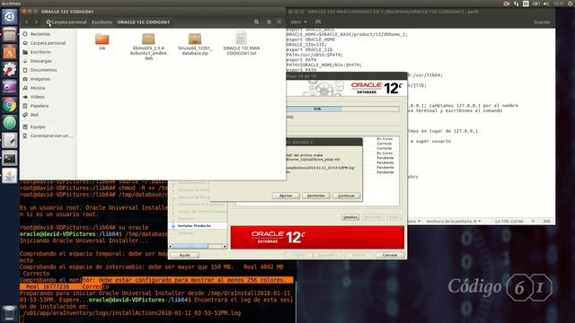Click Detalles button in Oracle installer
The image size is (575, 323).
pyautogui.click(x=350, y=217)
